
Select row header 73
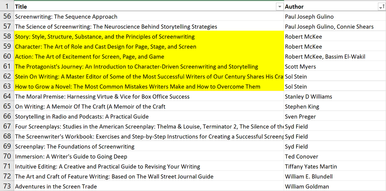click(7, 186)
